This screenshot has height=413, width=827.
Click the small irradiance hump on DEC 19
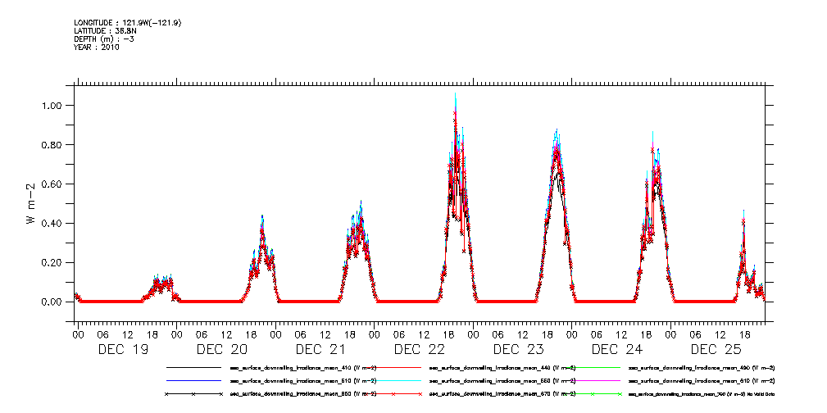coord(161,288)
